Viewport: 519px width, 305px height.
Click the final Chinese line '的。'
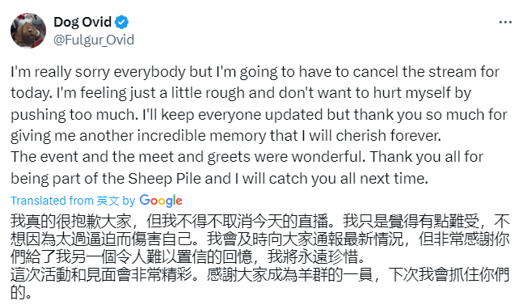[21, 292]
